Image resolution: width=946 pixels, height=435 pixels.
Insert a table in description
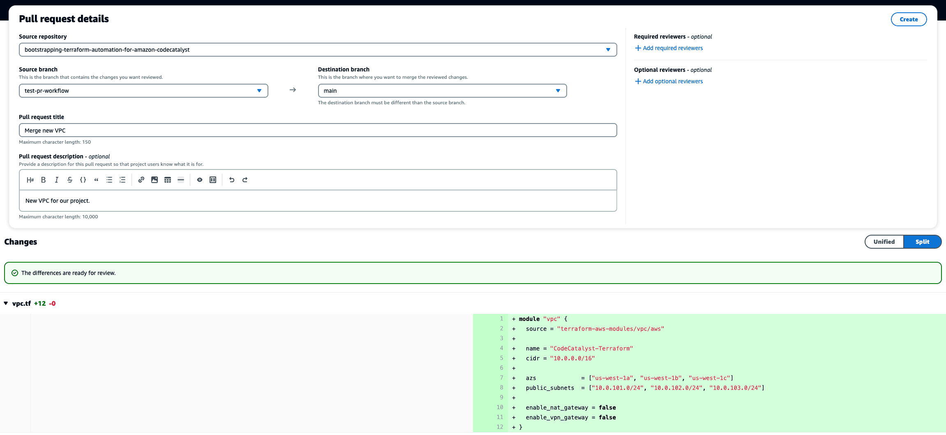point(168,180)
